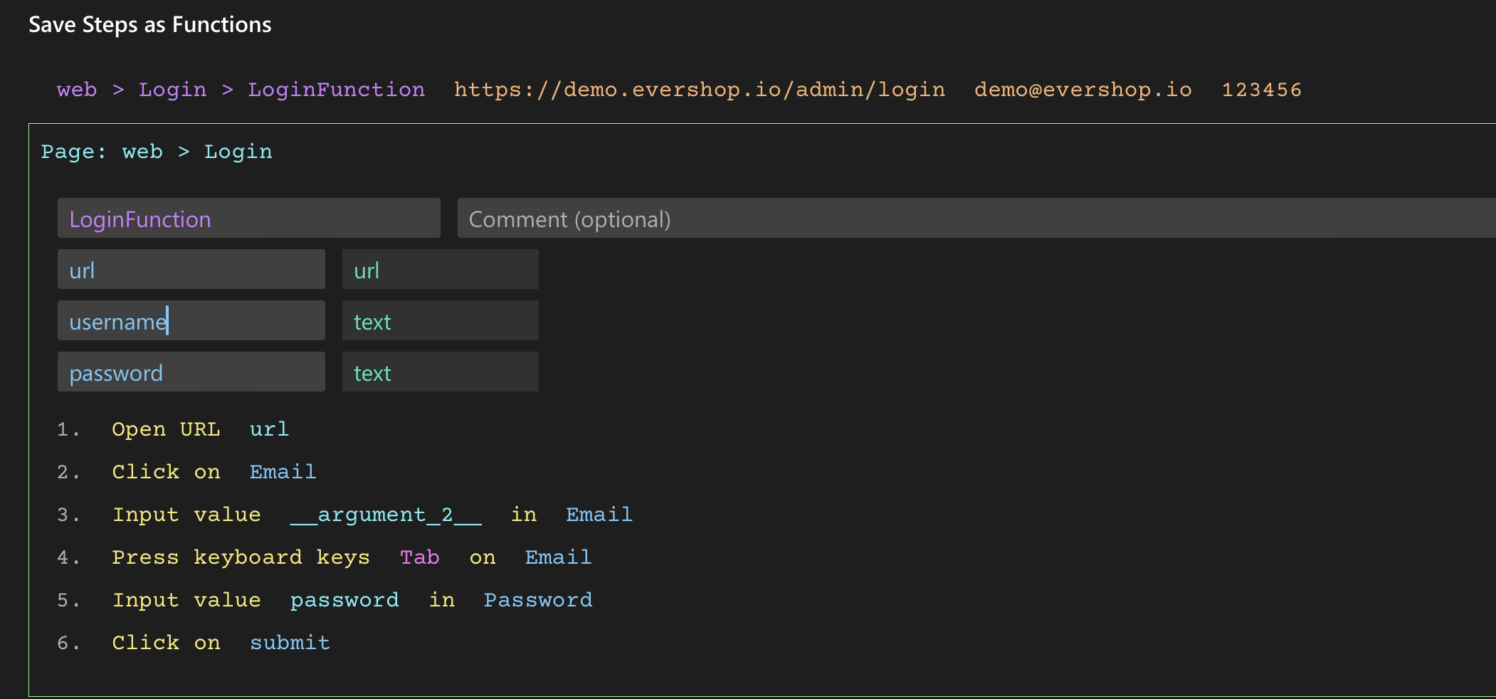1496x699 pixels.
Task: Select the Open URL action in step 1
Action: pyautogui.click(x=166, y=429)
